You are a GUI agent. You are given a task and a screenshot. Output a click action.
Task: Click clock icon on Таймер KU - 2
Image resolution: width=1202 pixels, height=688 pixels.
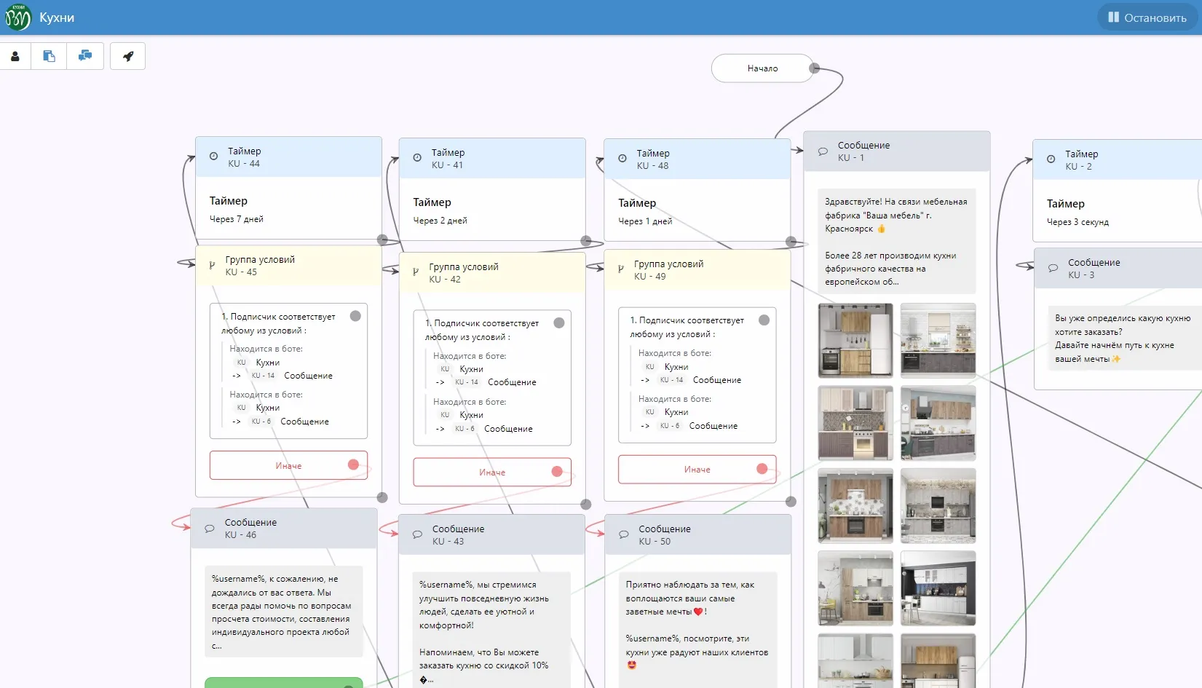[1051, 159]
